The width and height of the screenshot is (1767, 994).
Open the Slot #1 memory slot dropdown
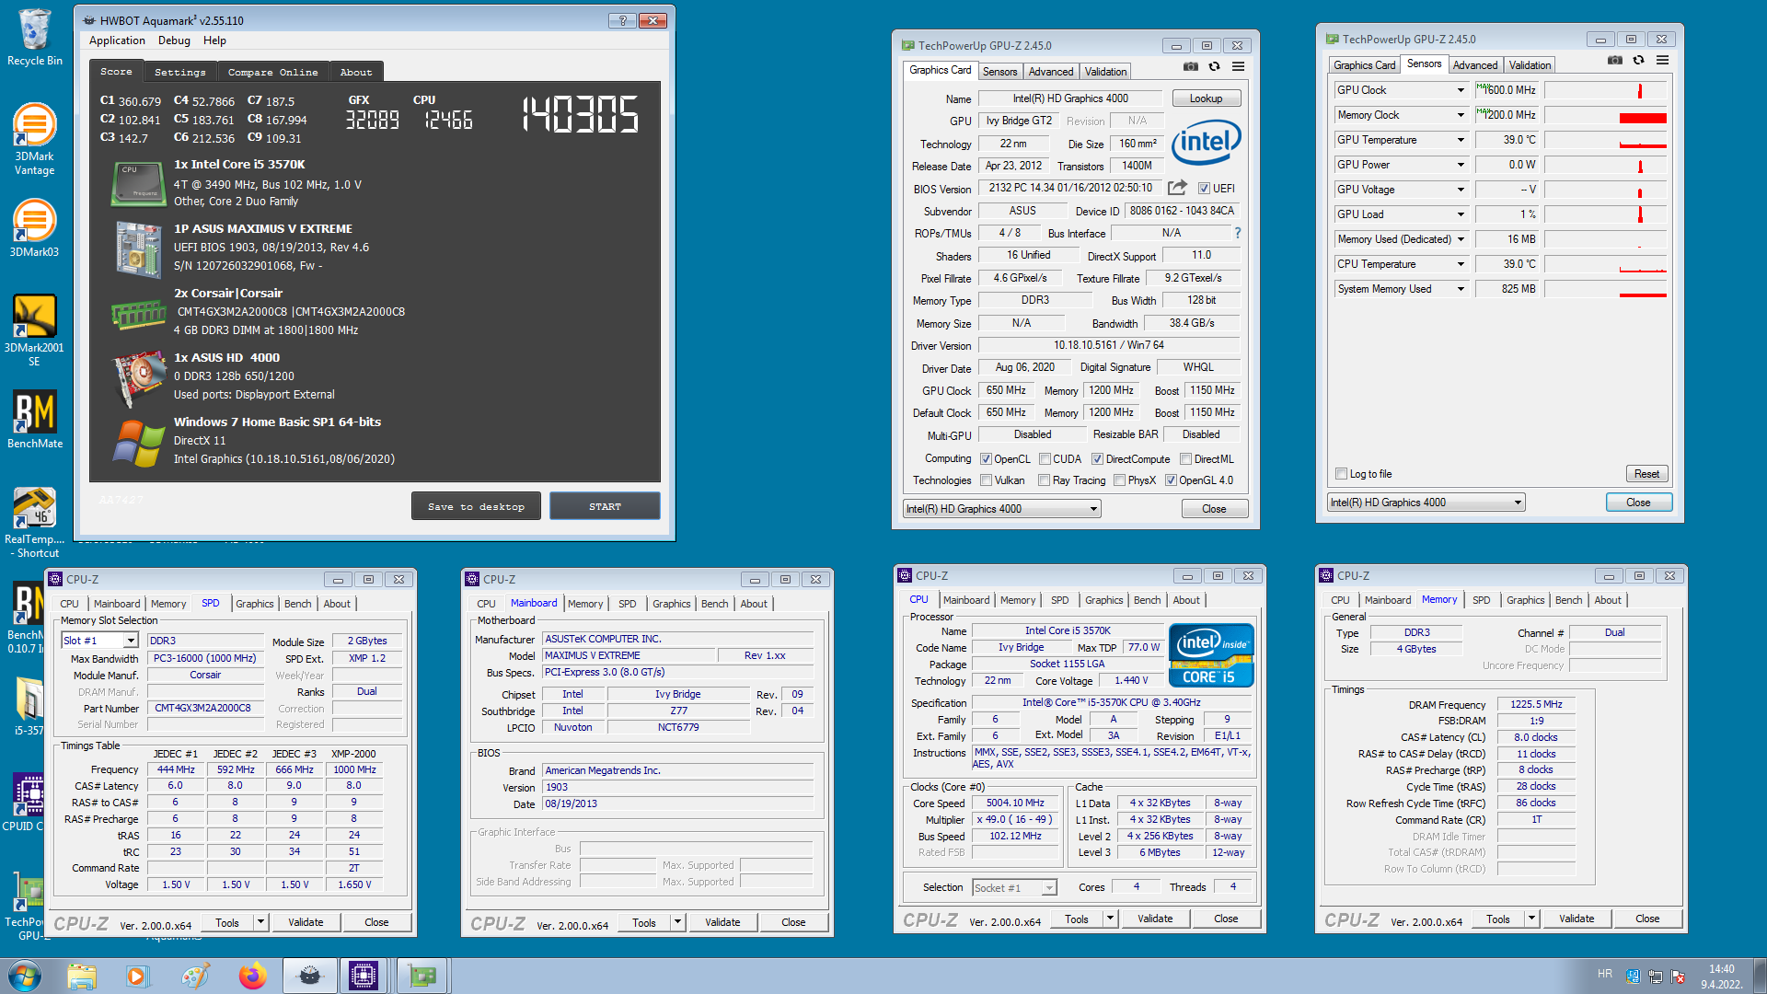coord(131,641)
